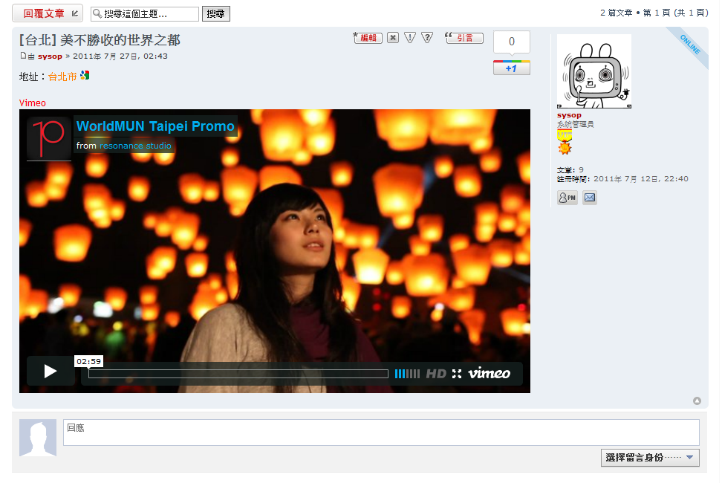Image resolution: width=722 pixels, height=483 pixels.
Task: Click the Google +1 button
Action: coord(511,68)
